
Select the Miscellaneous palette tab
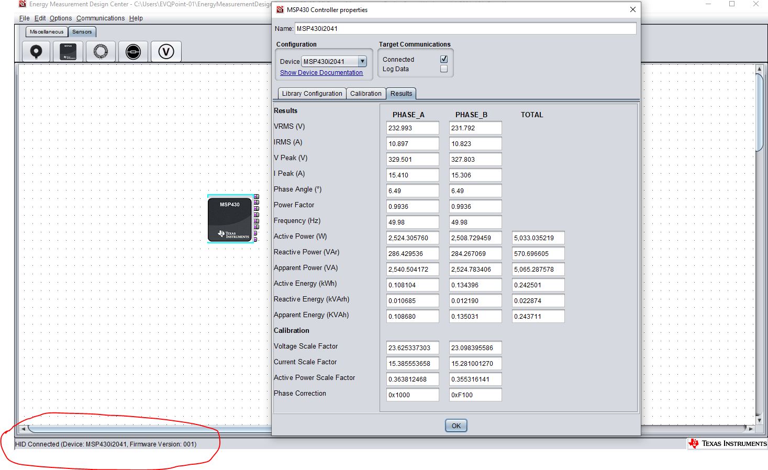pyautogui.click(x=46, y=31)
